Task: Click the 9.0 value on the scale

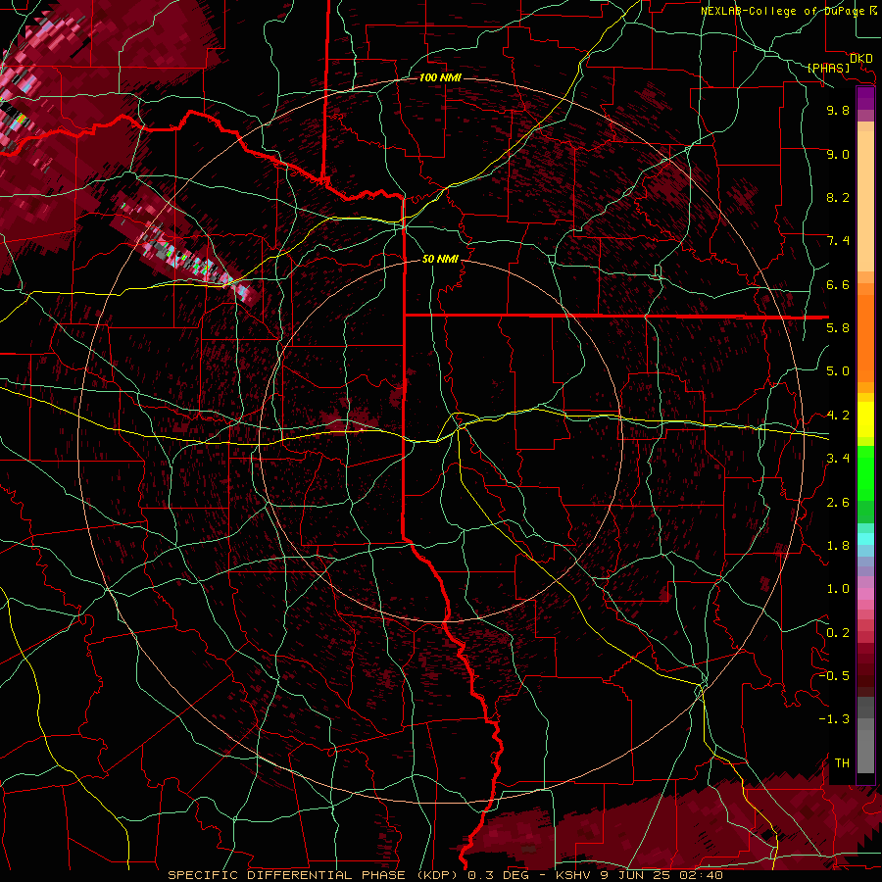Action: pyautogui.click(x=838, y=154)
